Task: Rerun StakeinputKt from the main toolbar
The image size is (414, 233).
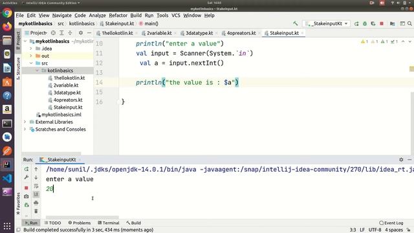Action: pyautogui.click(x=356, y=23)
